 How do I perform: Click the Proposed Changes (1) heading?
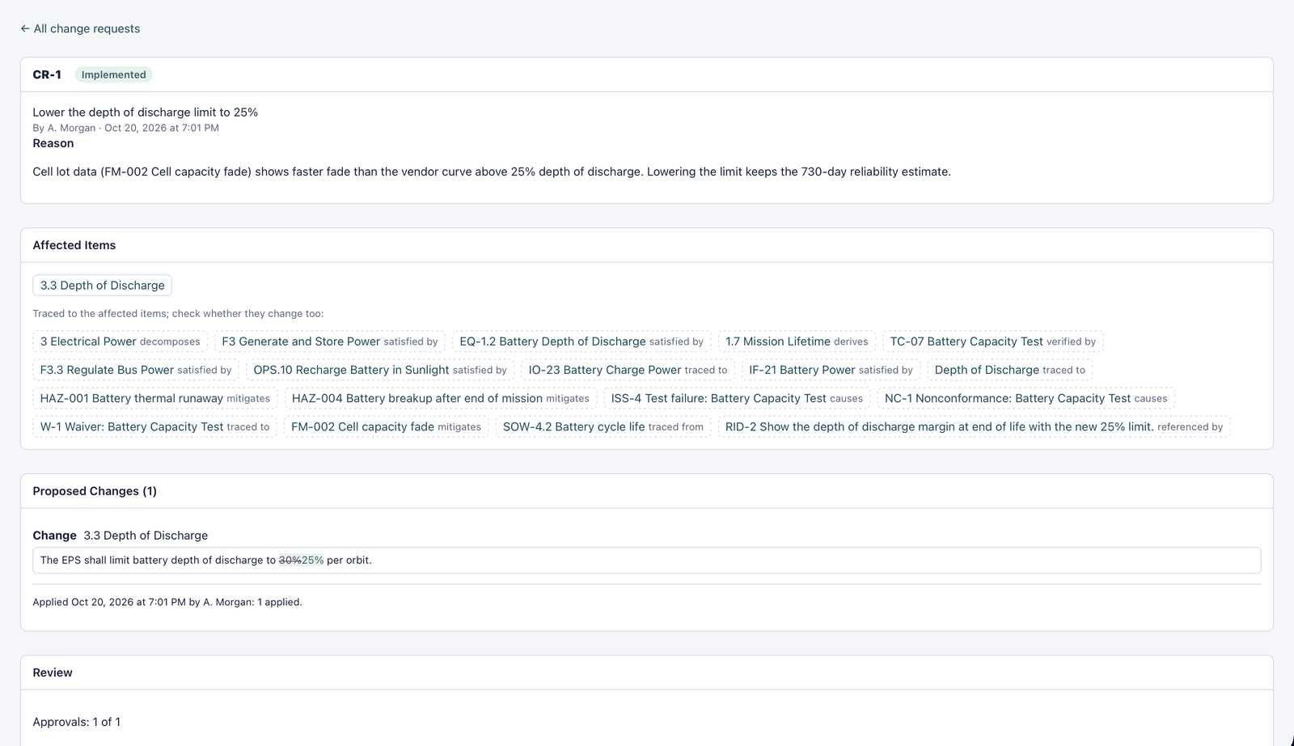coord(95,491)
